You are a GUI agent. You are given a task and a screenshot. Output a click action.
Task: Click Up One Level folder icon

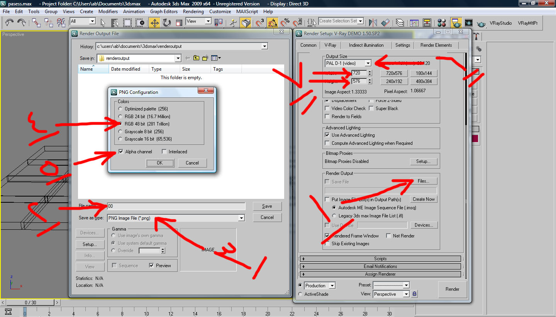[197, 58]
